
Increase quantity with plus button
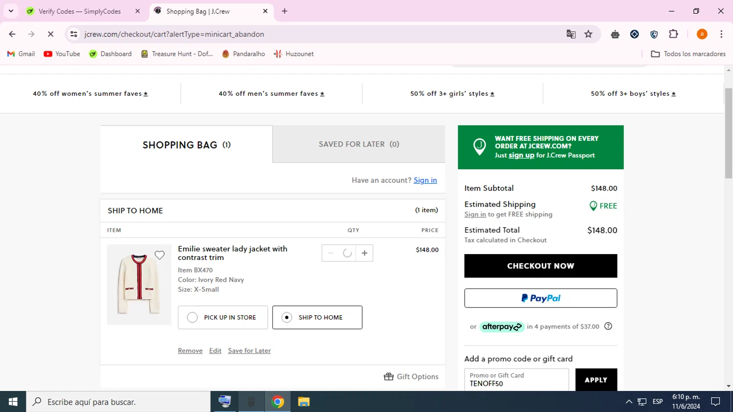[365, 253]
